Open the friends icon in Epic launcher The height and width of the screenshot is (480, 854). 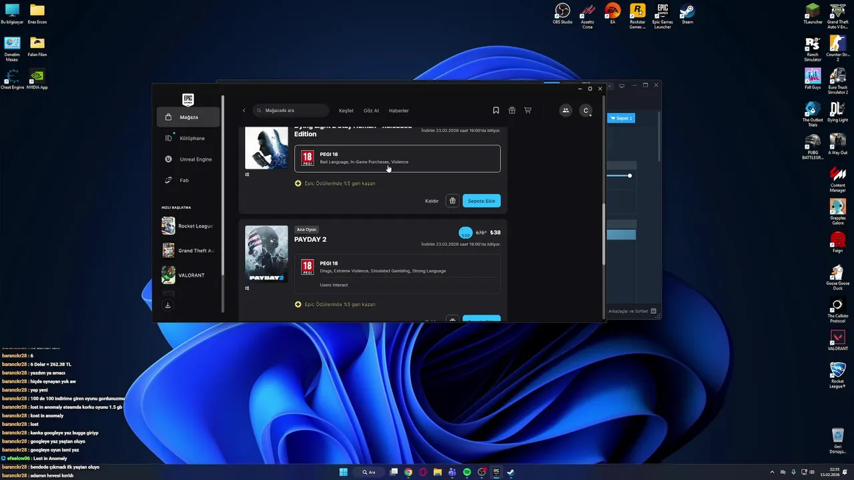pyautogui.click(x=566, y=111)
